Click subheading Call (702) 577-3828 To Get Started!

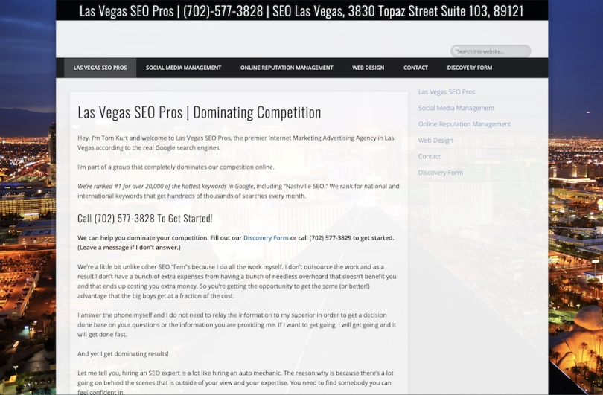[145, 218]
